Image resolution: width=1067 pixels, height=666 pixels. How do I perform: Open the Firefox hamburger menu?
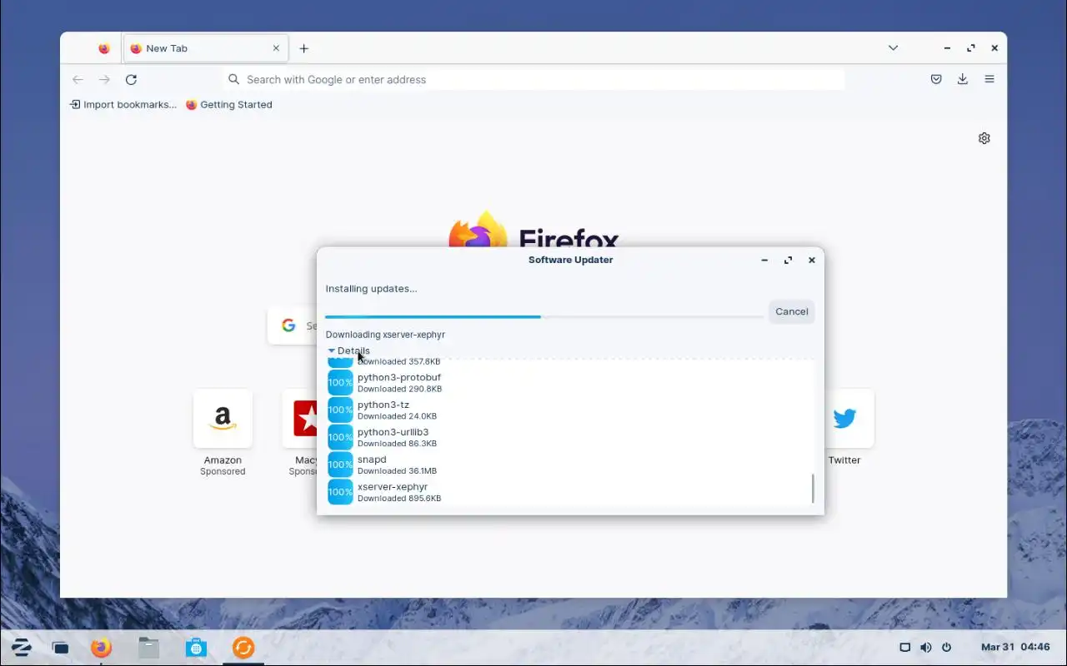click(x=989, y=80)
